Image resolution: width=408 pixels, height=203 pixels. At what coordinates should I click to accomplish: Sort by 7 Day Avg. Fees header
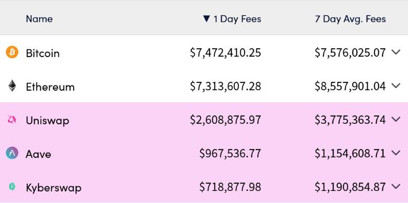[x=350, y=19]
